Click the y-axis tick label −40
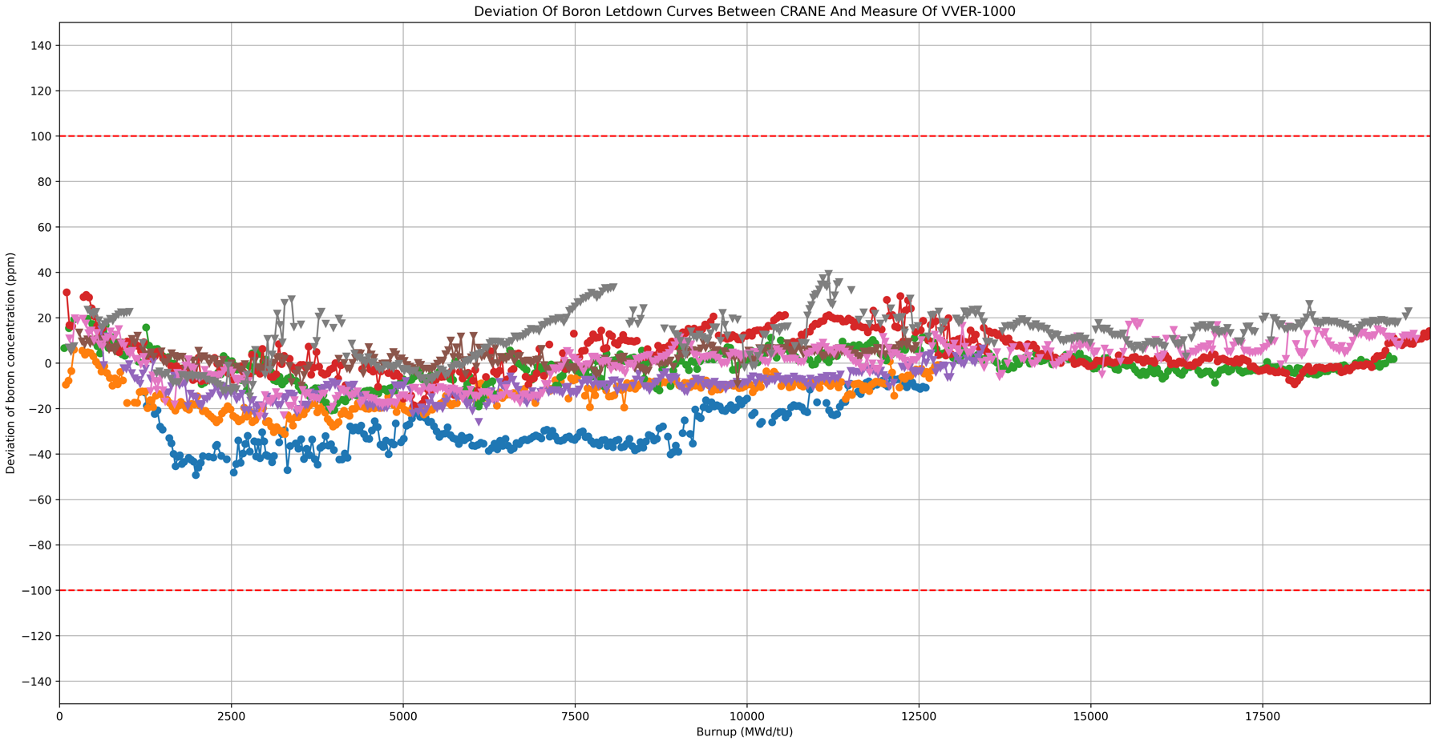This screenshot has height=741, width=1435. pyautogui.click(x=40, y=455)
